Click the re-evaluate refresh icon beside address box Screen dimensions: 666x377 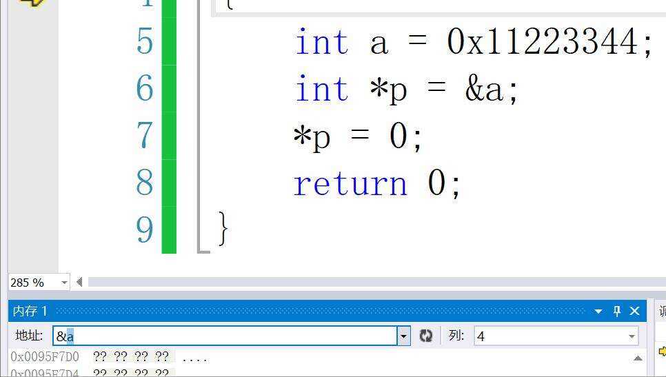coord(426,336)
